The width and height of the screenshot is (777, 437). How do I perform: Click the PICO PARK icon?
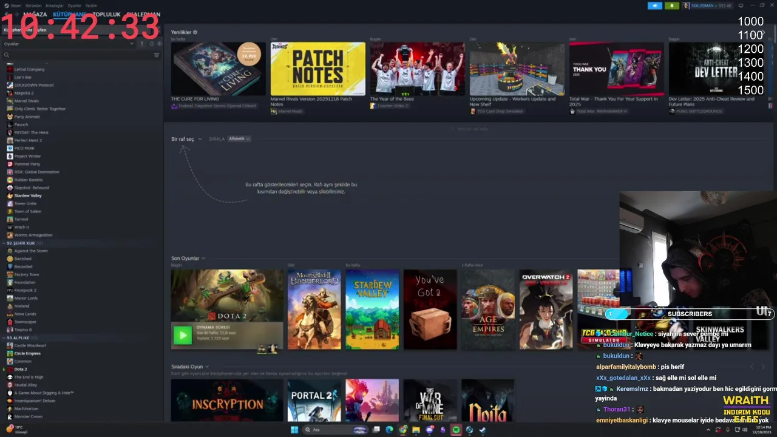10,148
